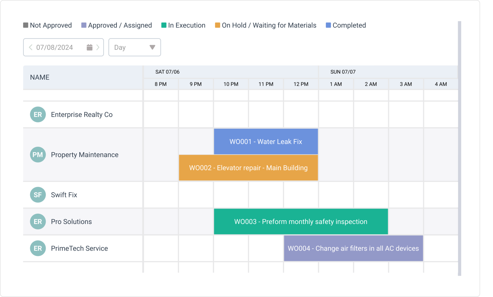Open the calendar date picker icon
493x297 pixels.
90,47
